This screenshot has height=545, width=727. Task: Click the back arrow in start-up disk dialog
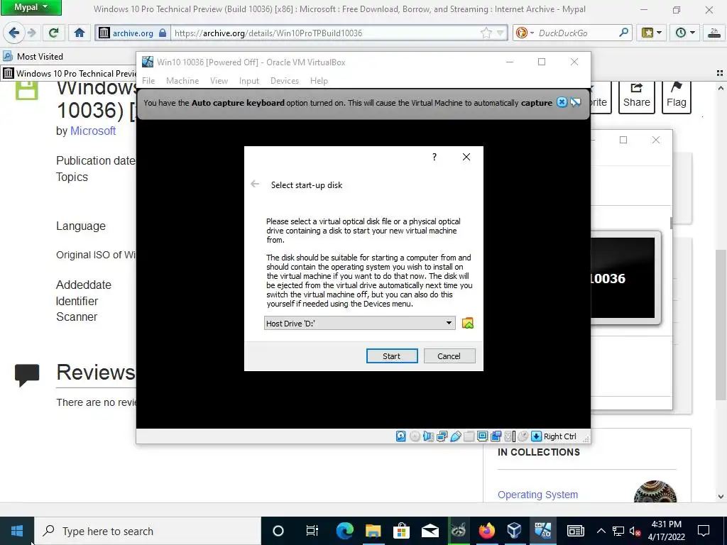[255, 184]
